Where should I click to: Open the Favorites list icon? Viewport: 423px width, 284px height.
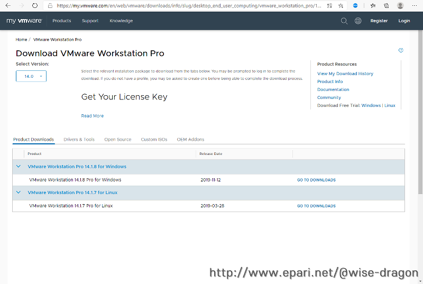tap(373, 5)
